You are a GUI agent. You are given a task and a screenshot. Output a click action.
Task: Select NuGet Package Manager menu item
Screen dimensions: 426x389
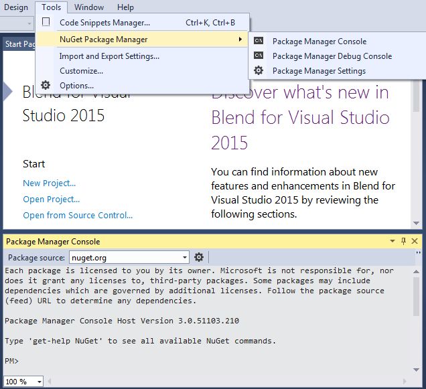143,40
